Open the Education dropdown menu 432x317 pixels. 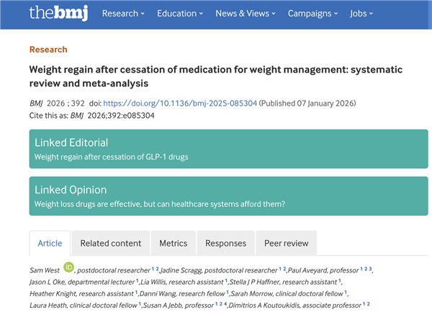180,14
